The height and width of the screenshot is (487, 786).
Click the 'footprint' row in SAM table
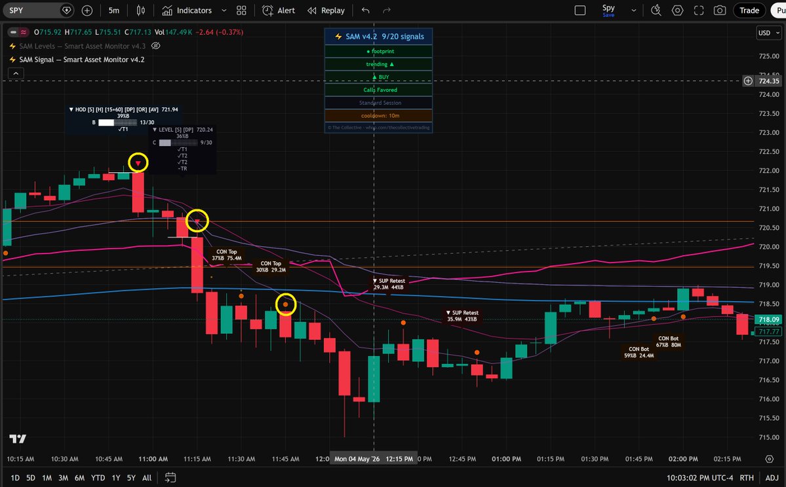click(x=378, y=51)
